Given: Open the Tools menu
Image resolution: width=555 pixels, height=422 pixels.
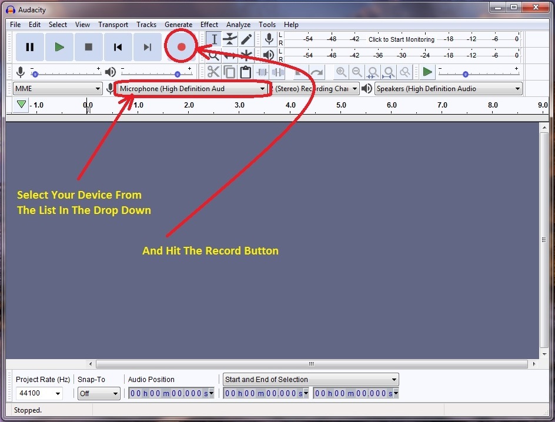Looking at the screenshot, I should click(x=267, y=25).
